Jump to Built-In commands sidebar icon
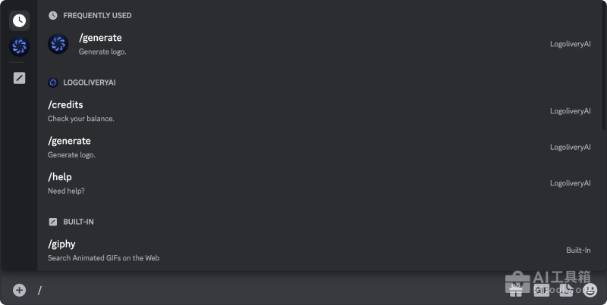 point(20,78)
